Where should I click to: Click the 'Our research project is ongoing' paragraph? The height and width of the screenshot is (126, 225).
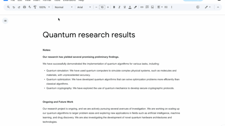(x=111, y=115)
